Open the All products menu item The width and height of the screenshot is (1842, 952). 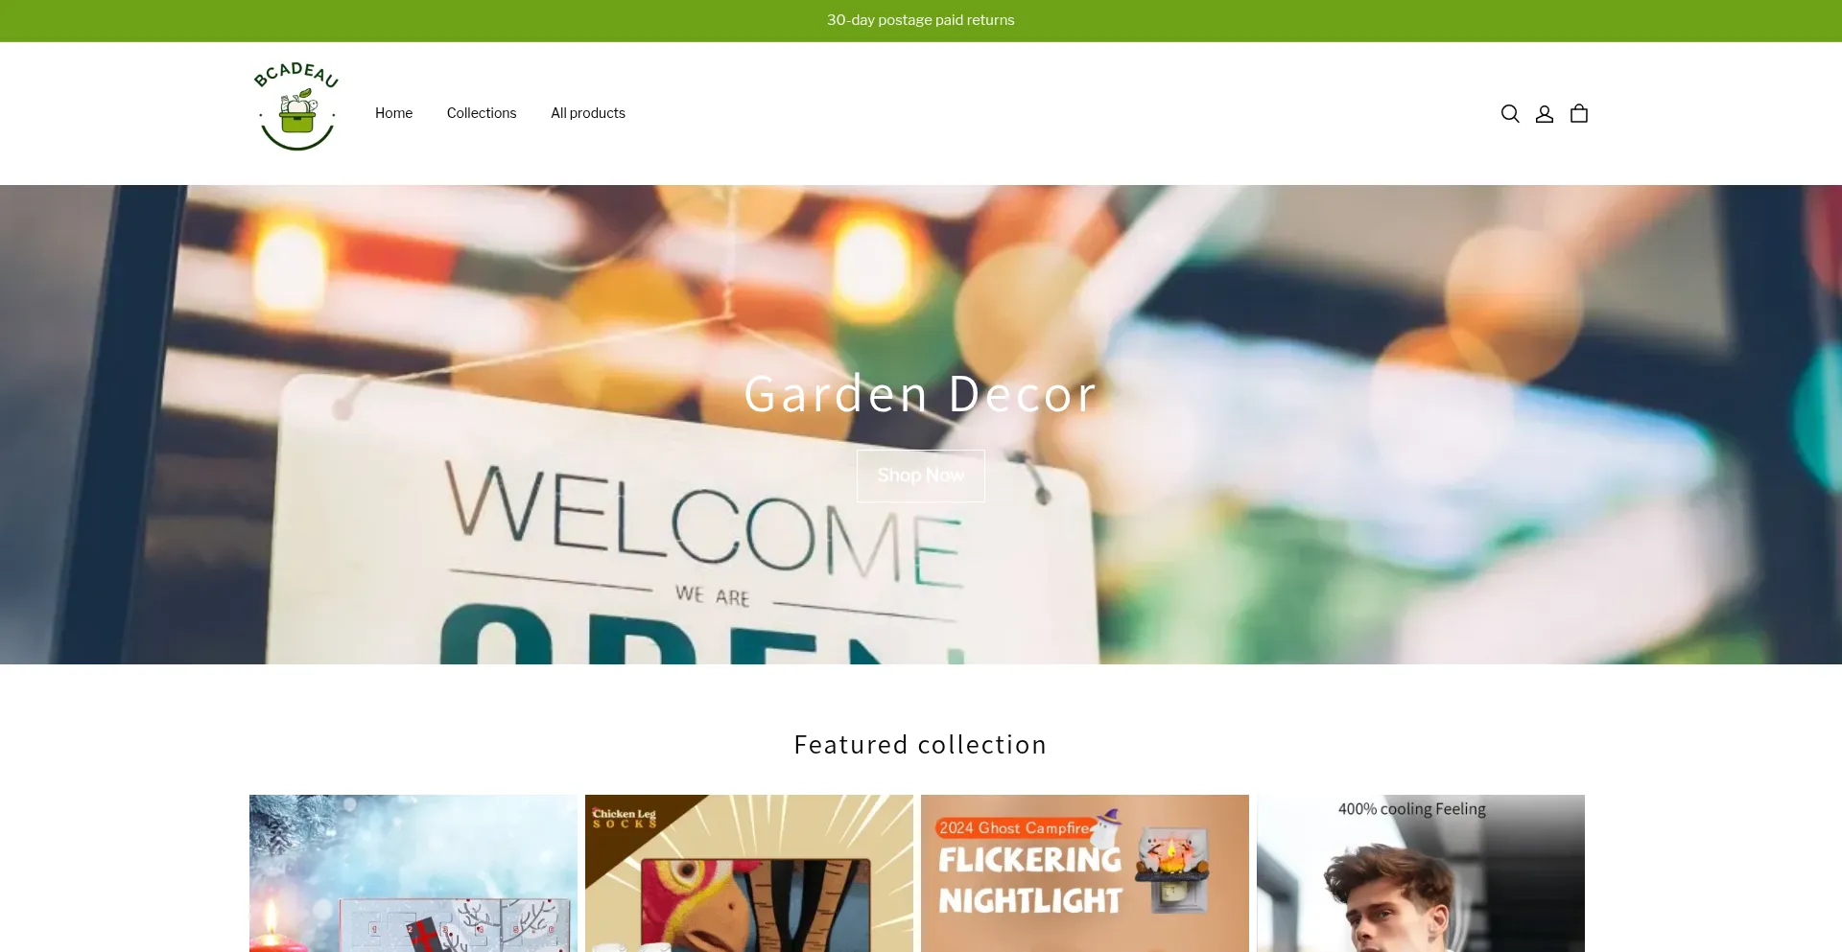[588, 113]
